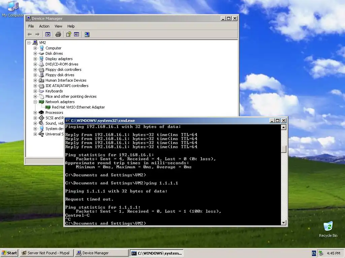The height and width of the screenshot is (258, 345).
Task: Select the Mice and other pointing devices icon
Action: pos(41,96)
